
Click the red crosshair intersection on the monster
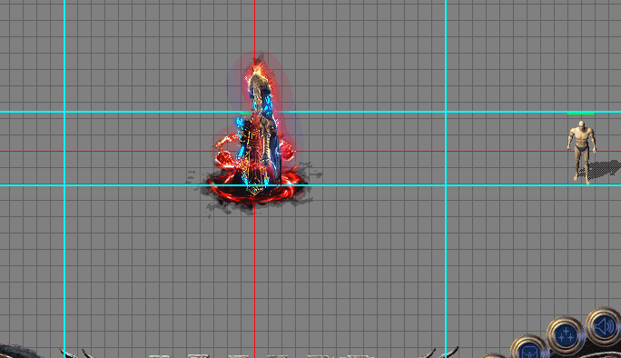[254, 151]
